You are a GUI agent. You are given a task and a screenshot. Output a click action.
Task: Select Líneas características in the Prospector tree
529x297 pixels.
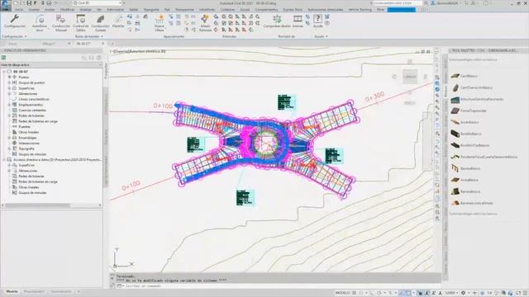point(34,99)
